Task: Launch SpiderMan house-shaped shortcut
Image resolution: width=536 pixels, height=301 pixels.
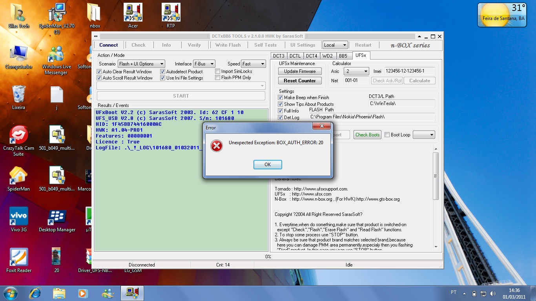Action: tap(19, 179)
